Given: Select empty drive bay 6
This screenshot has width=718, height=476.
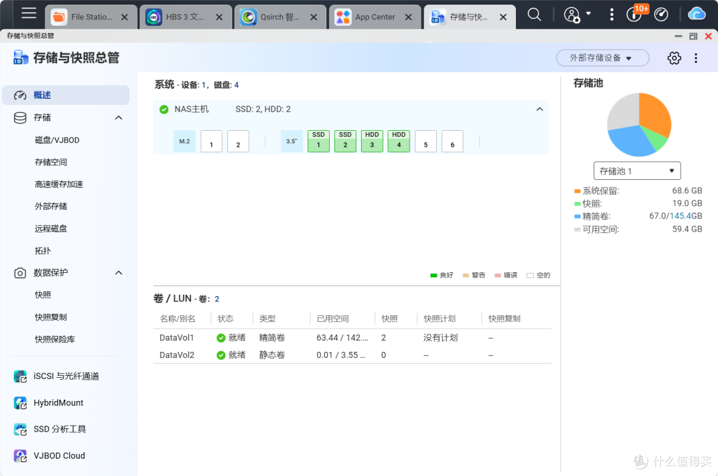Looking at the screenshot, I should pyautogui.click(x=453, y=141).
